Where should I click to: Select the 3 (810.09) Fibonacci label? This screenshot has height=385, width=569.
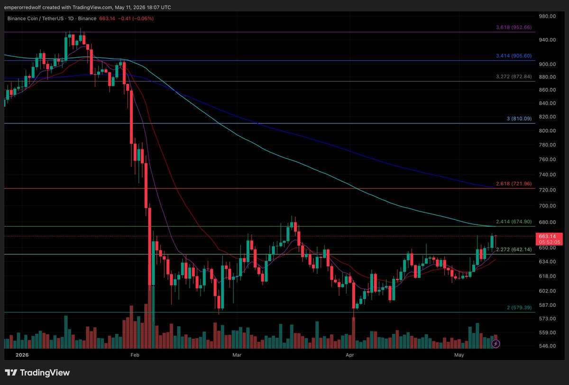pyautogui.click(x=519, y=119)
